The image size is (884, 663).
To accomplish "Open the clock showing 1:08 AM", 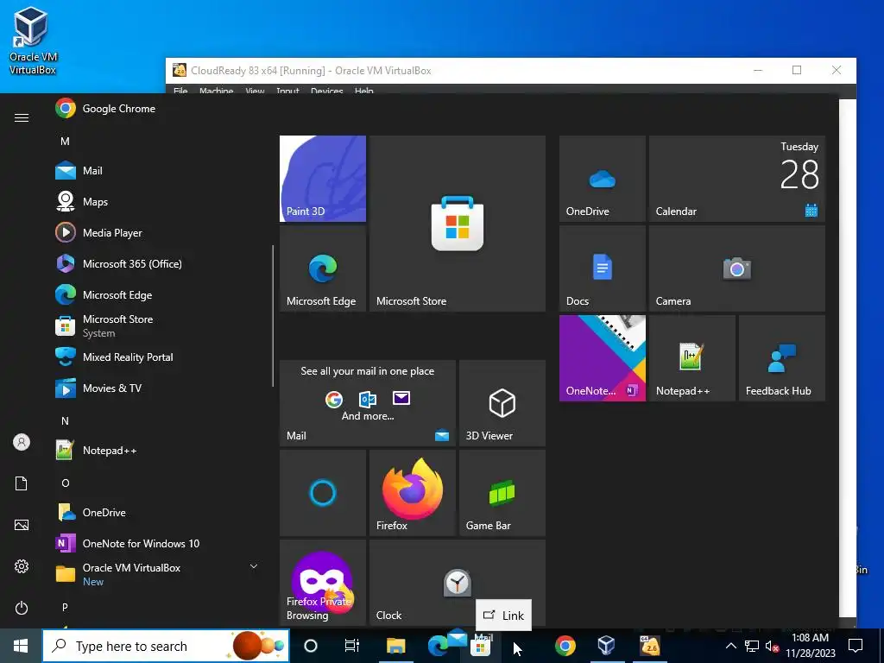I will tap(810, 646).
